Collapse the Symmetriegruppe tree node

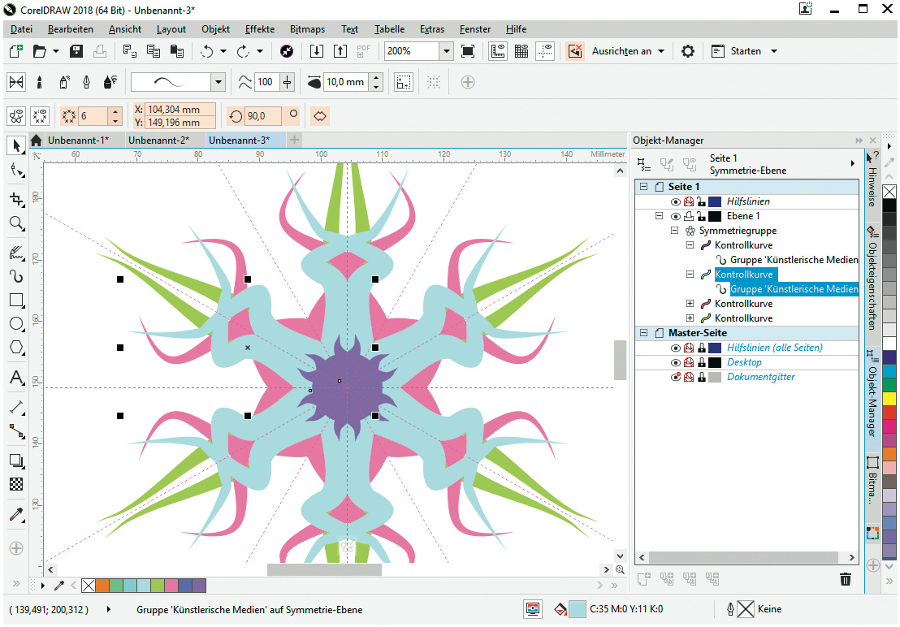click(x=674, y=231)
